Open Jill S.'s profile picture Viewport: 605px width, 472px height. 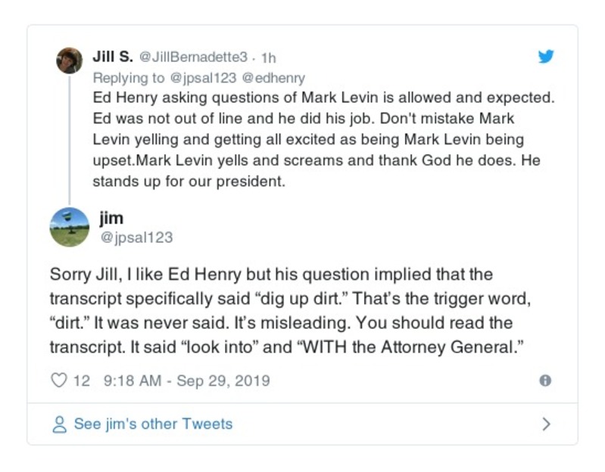(x=69, y=61)
